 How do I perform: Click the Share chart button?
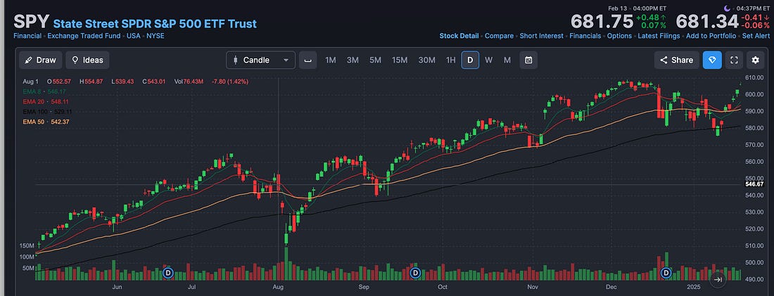[x=677, y=60]
